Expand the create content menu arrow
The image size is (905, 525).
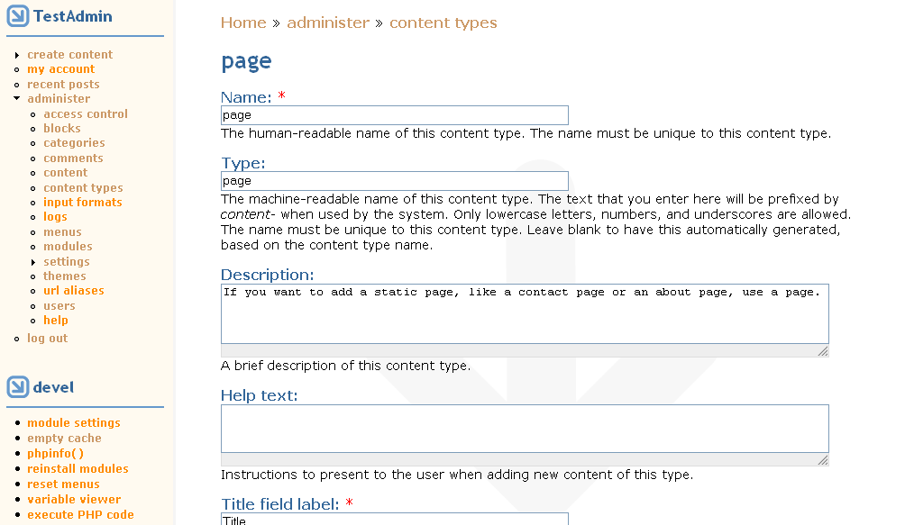[x=17, y=55]
